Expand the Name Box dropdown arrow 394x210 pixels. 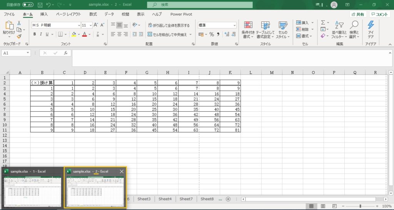tap(28, 53)
